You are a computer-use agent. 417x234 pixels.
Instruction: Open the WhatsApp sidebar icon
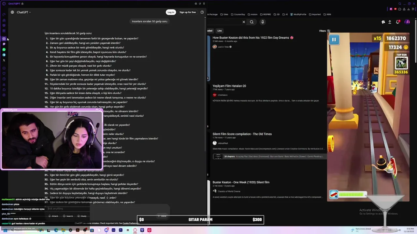(4, 49)
